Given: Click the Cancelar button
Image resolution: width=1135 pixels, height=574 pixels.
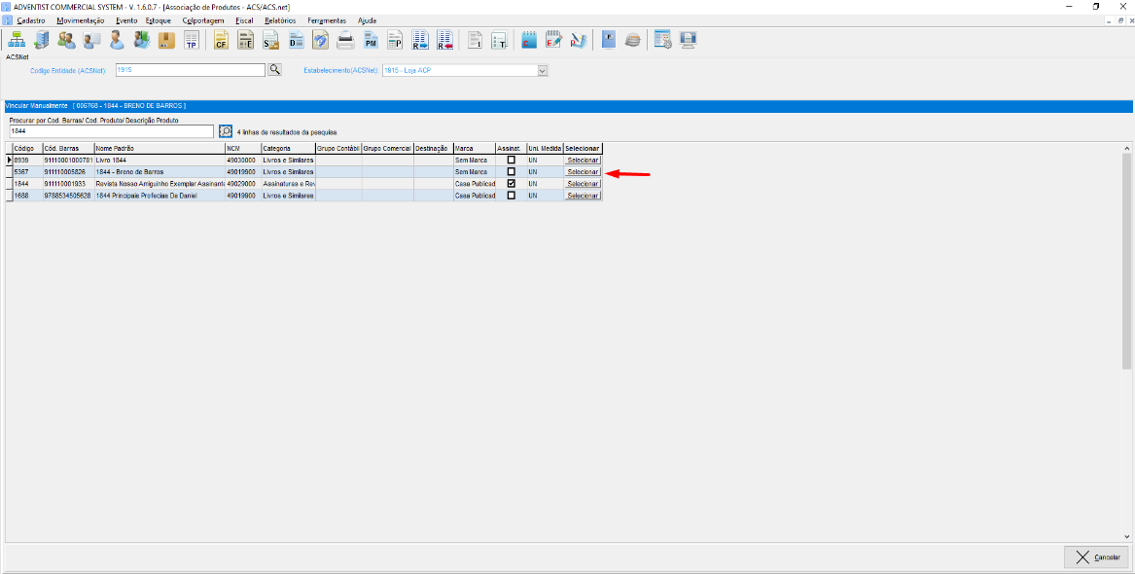Looking at the screenshot, I should click(1096, 556).
